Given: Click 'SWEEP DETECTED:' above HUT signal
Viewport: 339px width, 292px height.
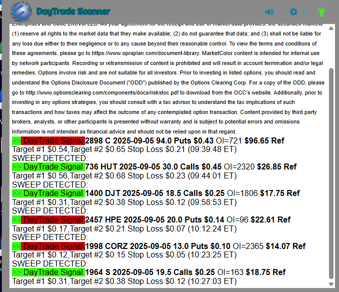Looking at the screenshot, I should tap(50, 158).
